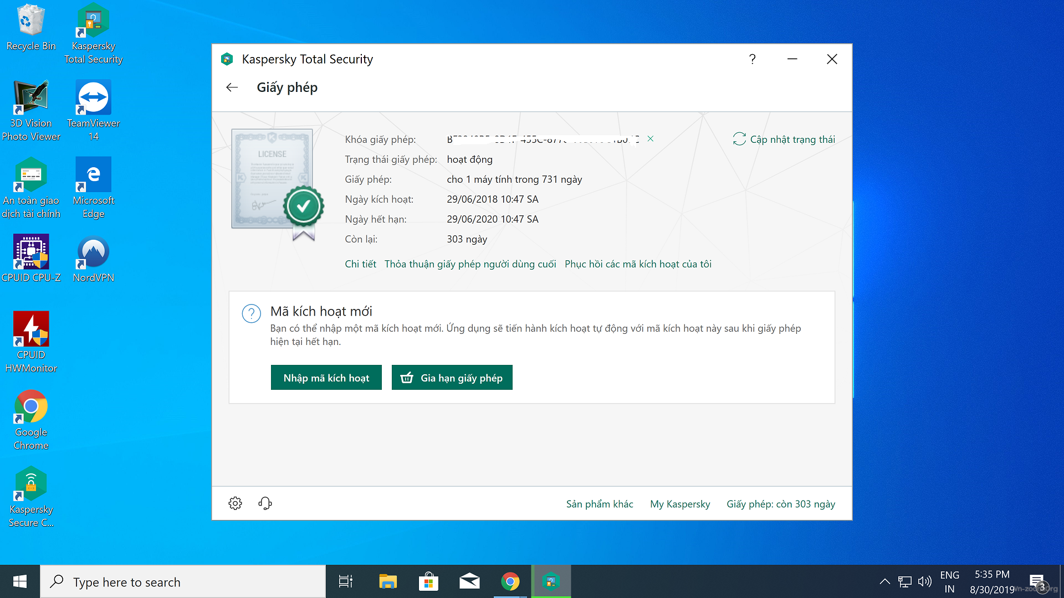The height and width of the screenshot is (598, 1064).
Task: Click Giấy phép: còn 303 ngày footer link
Action: coord(781,504)
